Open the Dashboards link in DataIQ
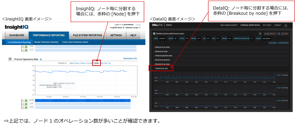 pos(273,43)
